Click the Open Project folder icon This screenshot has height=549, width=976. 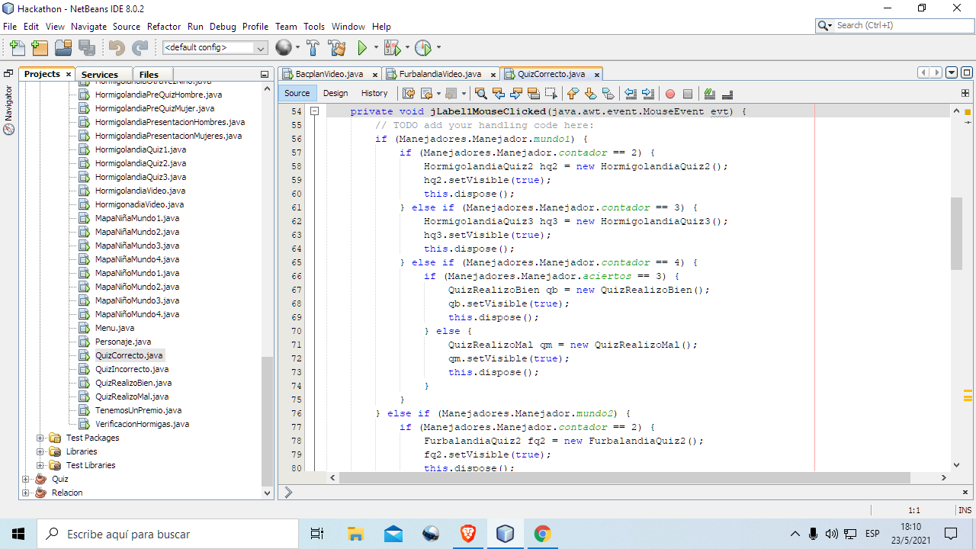click(x=63, y=48)
